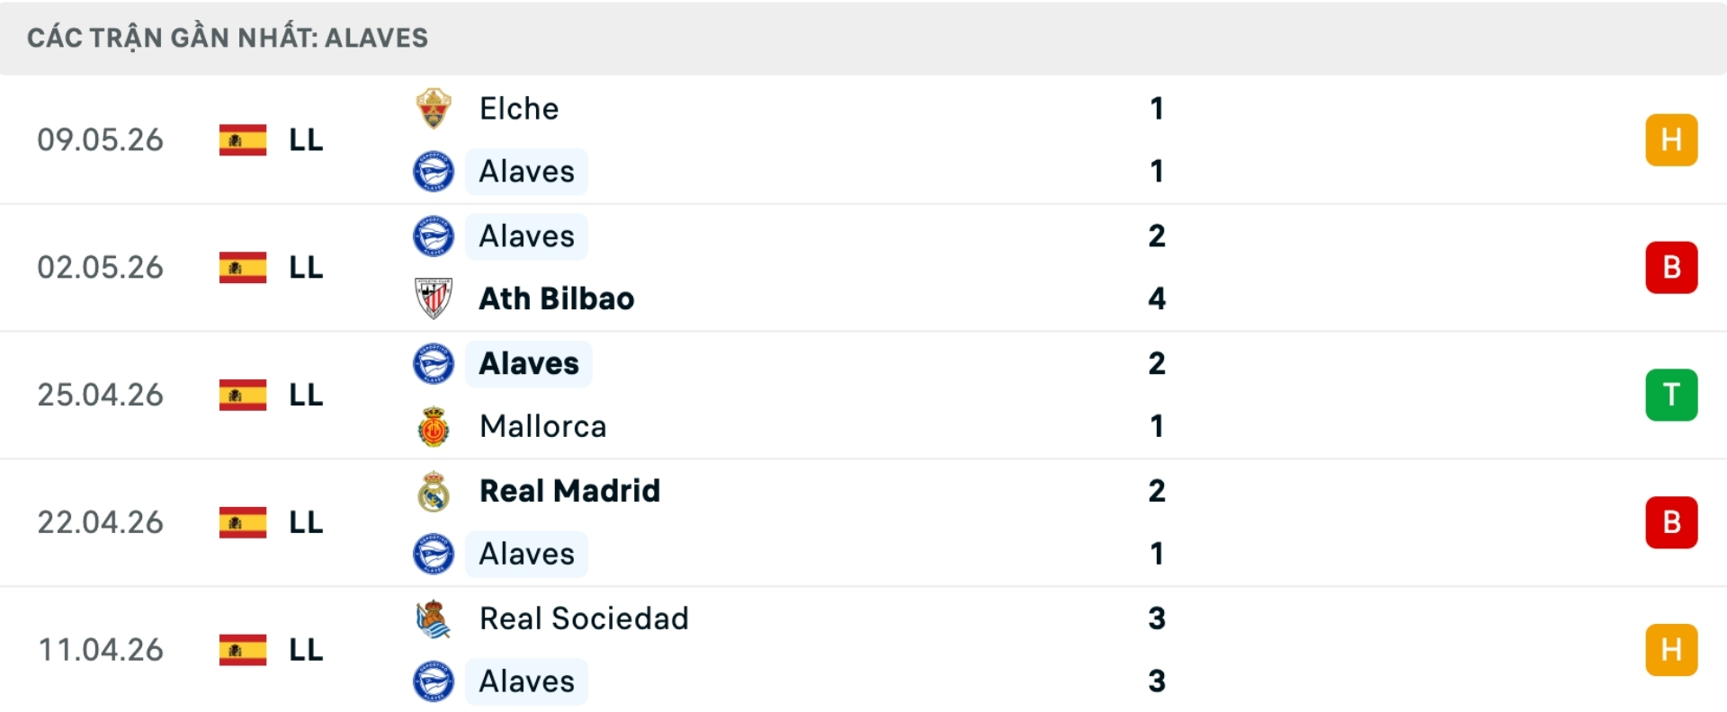The width and height of the screenshot is (1727, 712).
Task: Click the green T result badge
Action: click(1671, 395)
